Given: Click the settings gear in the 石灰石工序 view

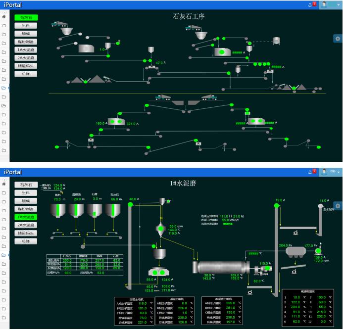Looking at the screenshot, I should pos(337,38).
